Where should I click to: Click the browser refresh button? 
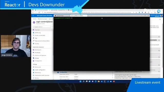pyautogui.click(x=39, y=13)
